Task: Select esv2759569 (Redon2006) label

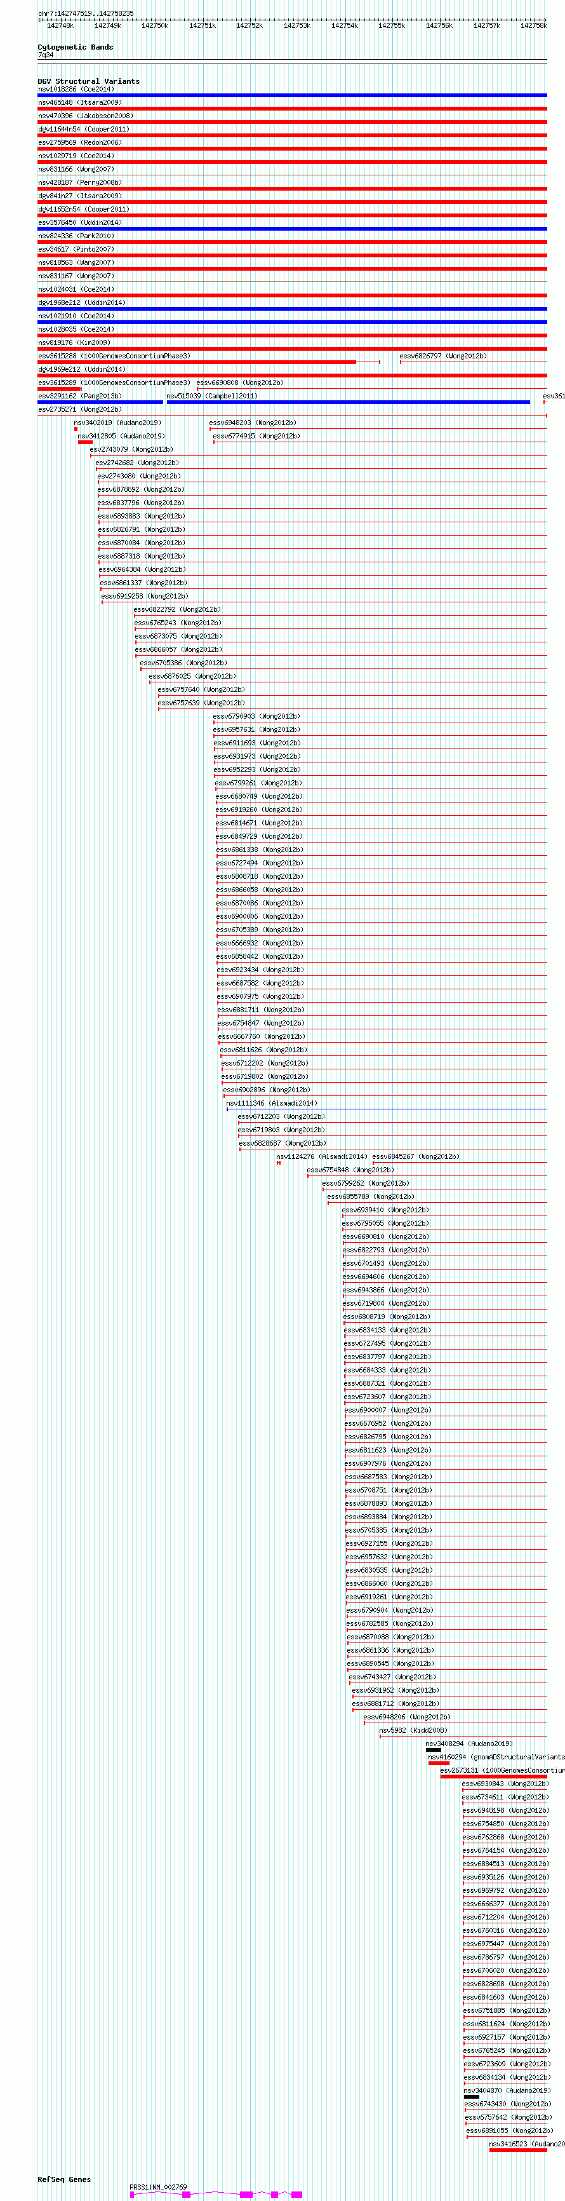Action: click(x=79, y=143)
